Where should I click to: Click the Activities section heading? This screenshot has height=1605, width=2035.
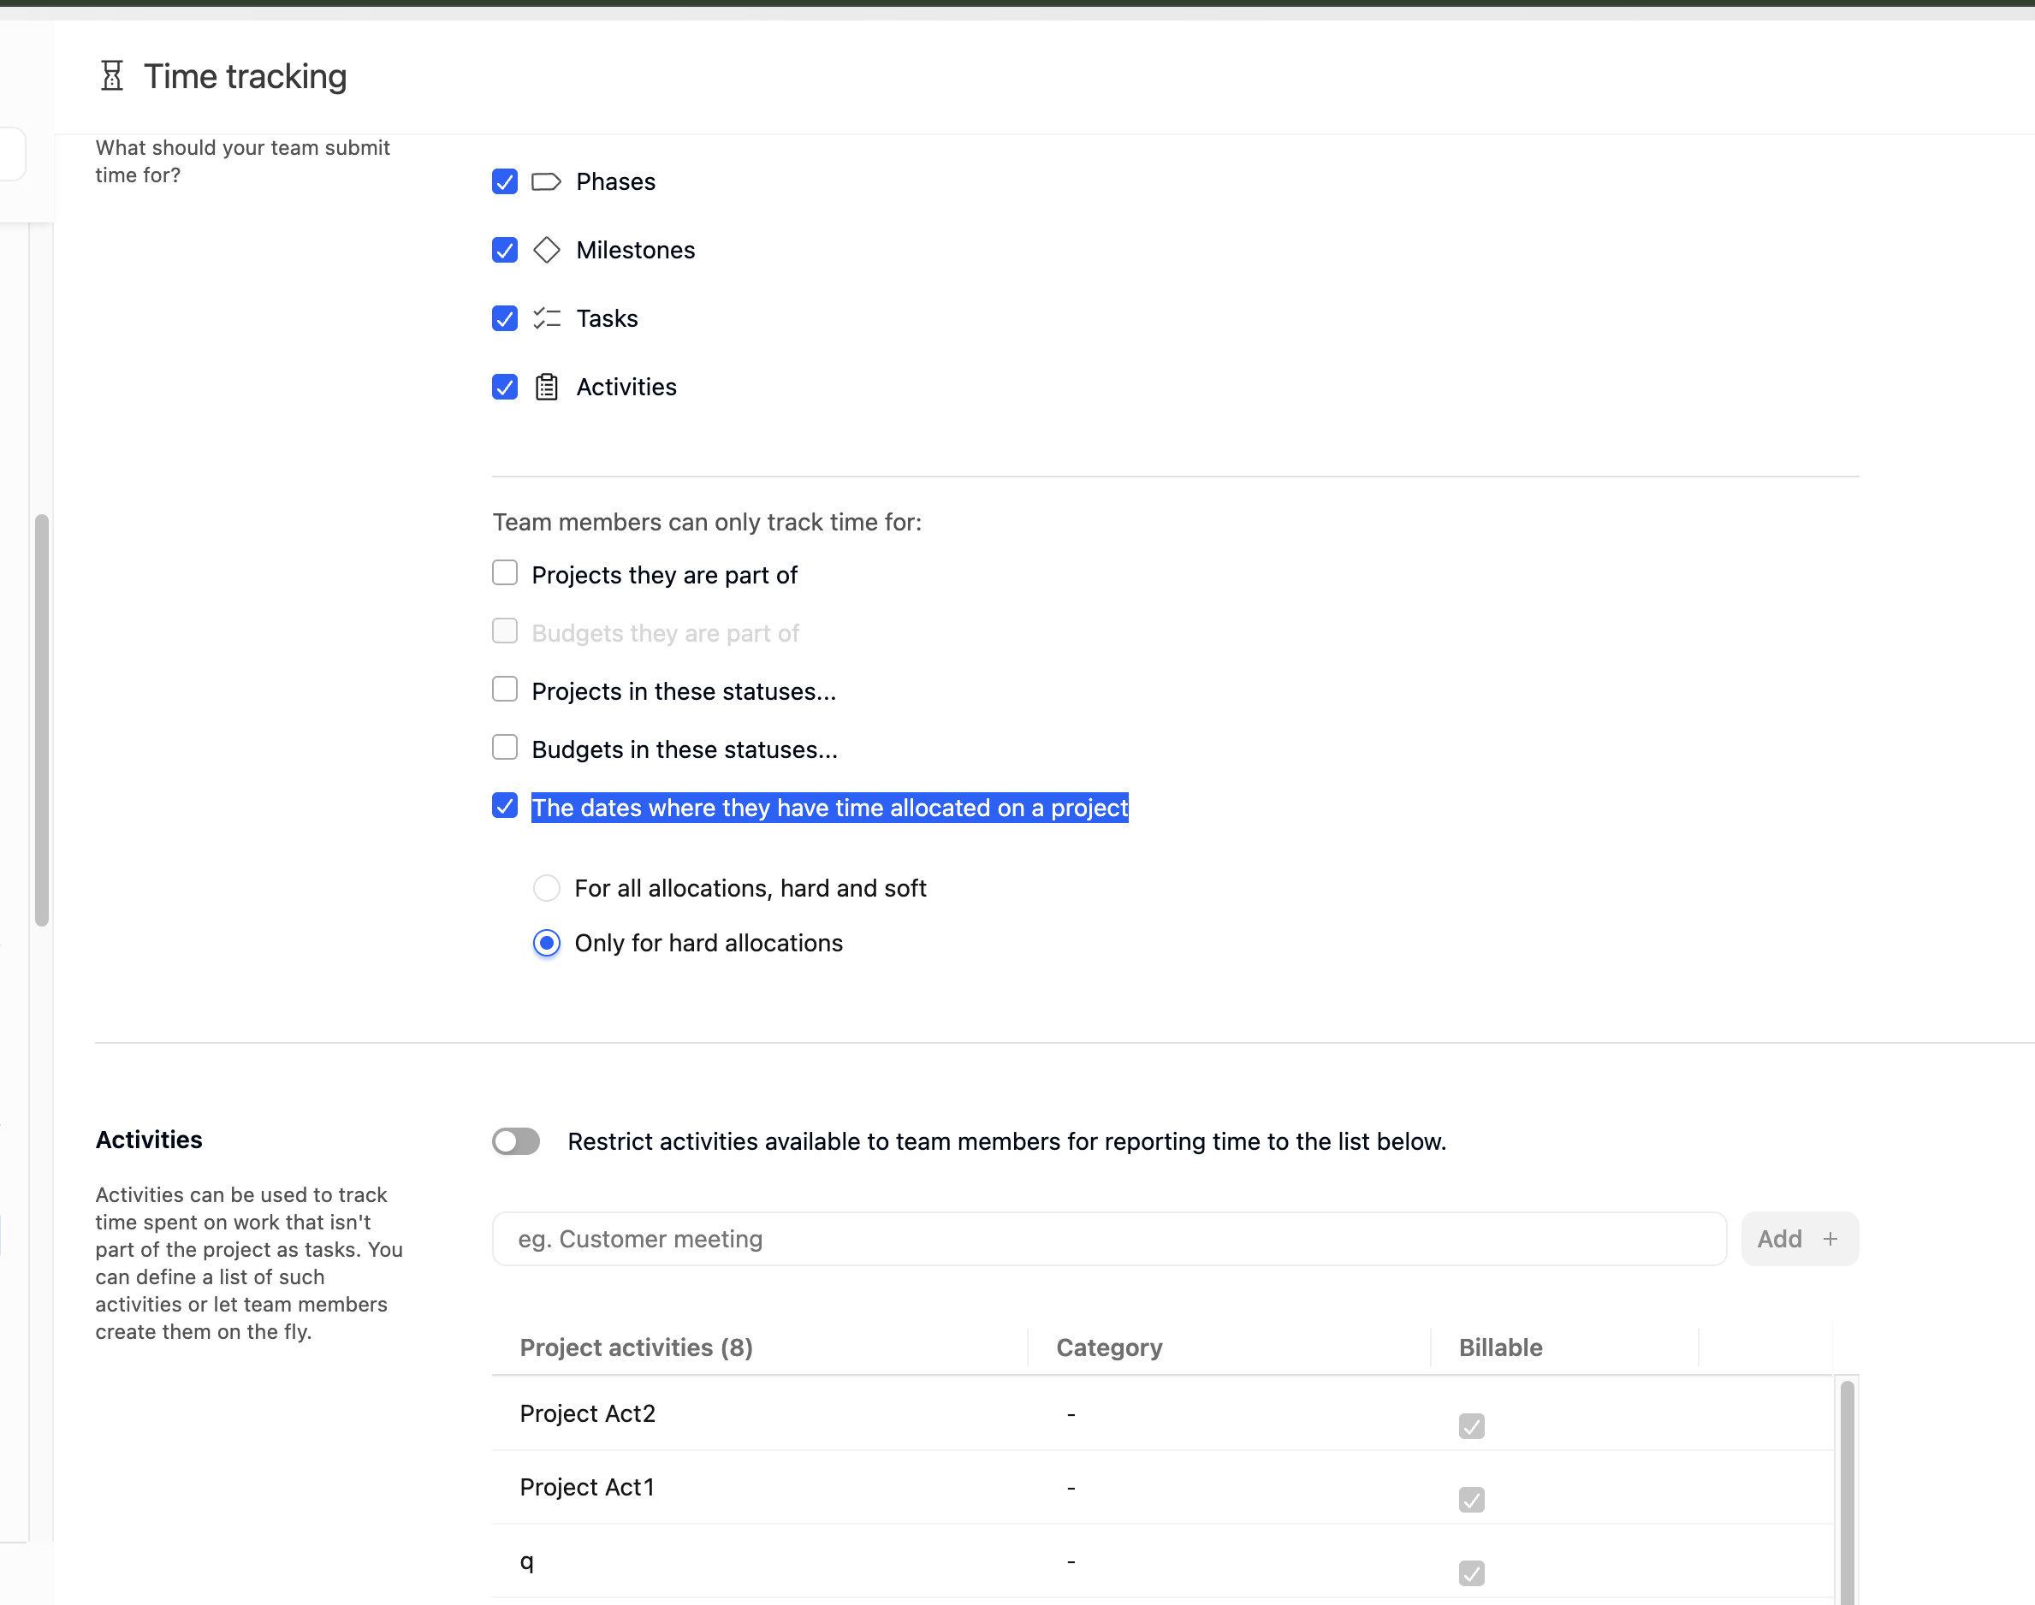coord(149,1140)
